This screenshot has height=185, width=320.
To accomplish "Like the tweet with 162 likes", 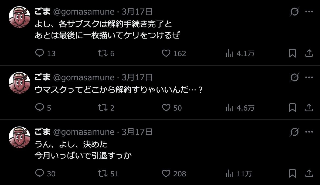I will coord(166,53).
